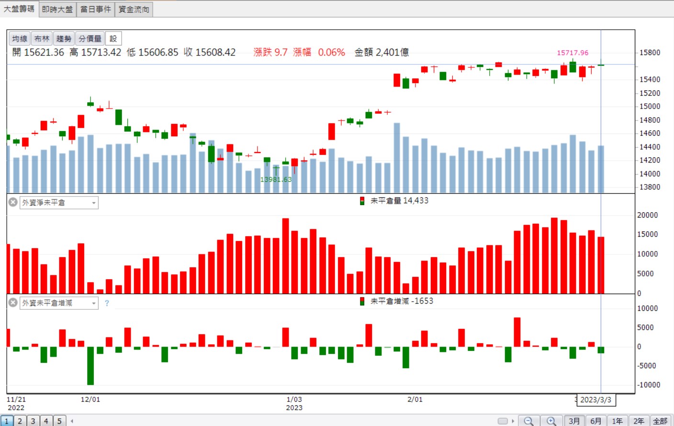Viewport: 674px width, 426px height.
Task: Click the 2/01 date axis label
Action: [415, 399]
